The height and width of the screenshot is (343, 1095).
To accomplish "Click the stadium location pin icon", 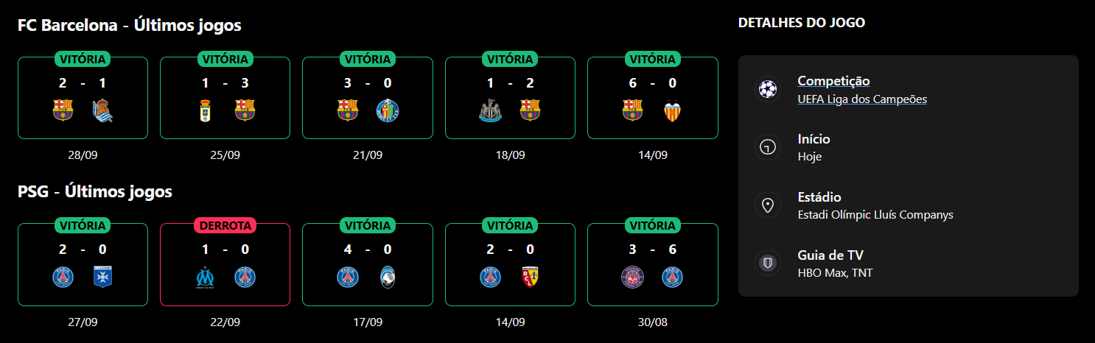I will coord(768,205).
